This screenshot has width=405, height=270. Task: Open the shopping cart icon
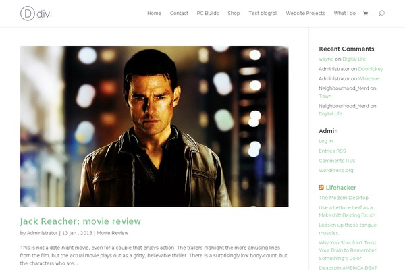tap(365, 13)
